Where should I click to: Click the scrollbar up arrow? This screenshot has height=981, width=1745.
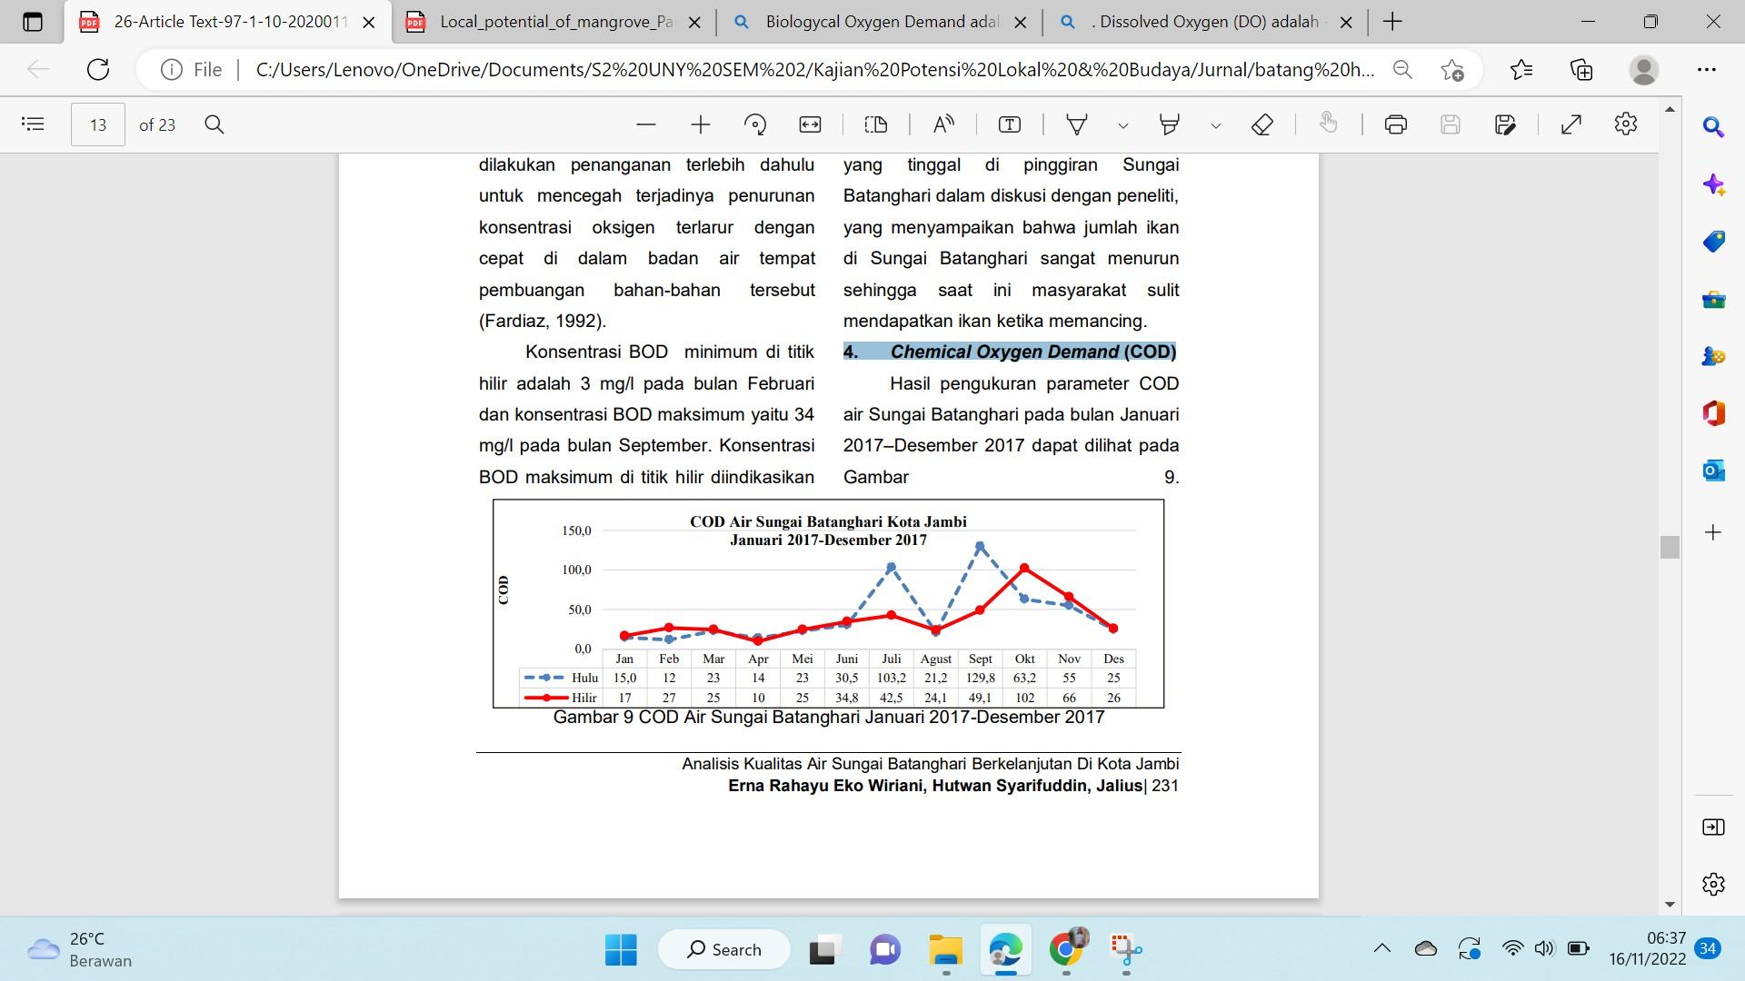(1670, 109)
